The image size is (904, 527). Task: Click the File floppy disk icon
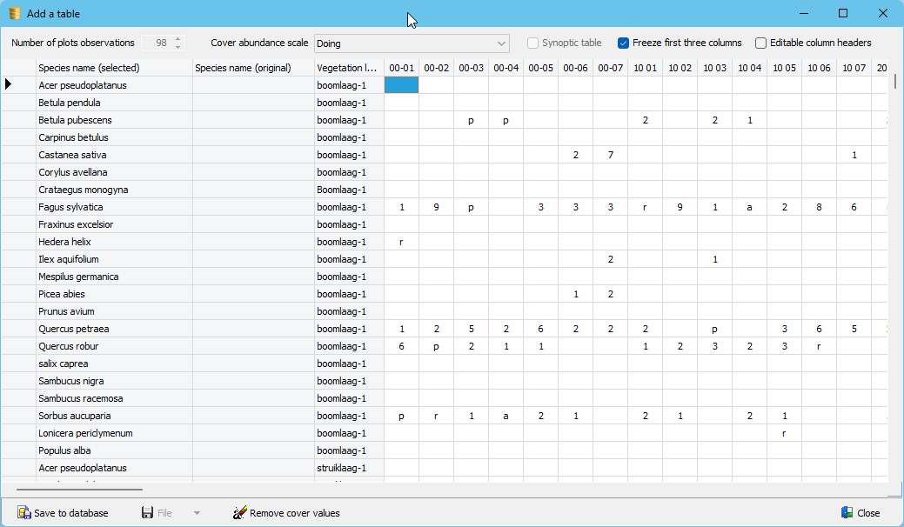[148, 513]
